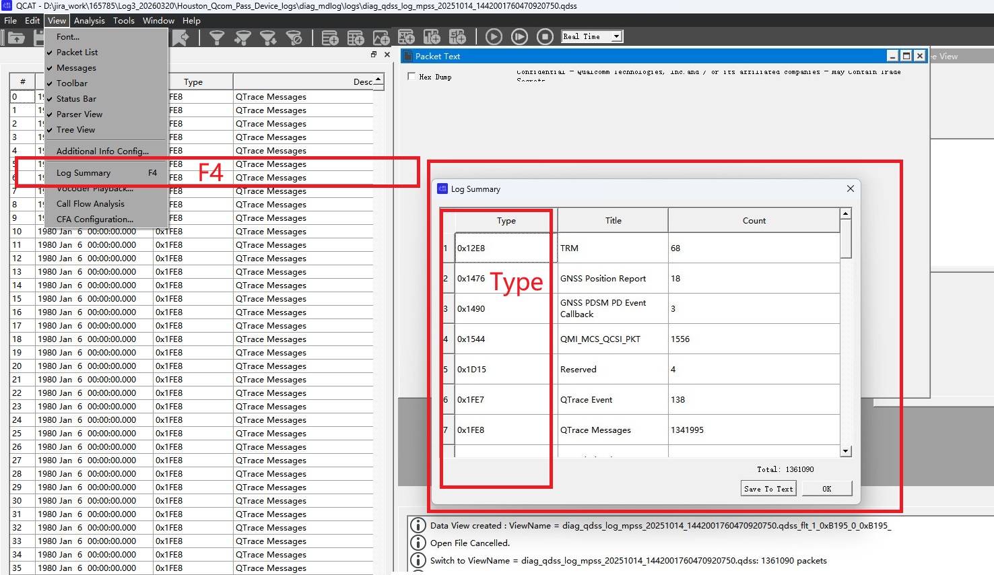Click the clear filter funnel icon
The height and width of the screenshot is (575, 994).
pos(294,38)
